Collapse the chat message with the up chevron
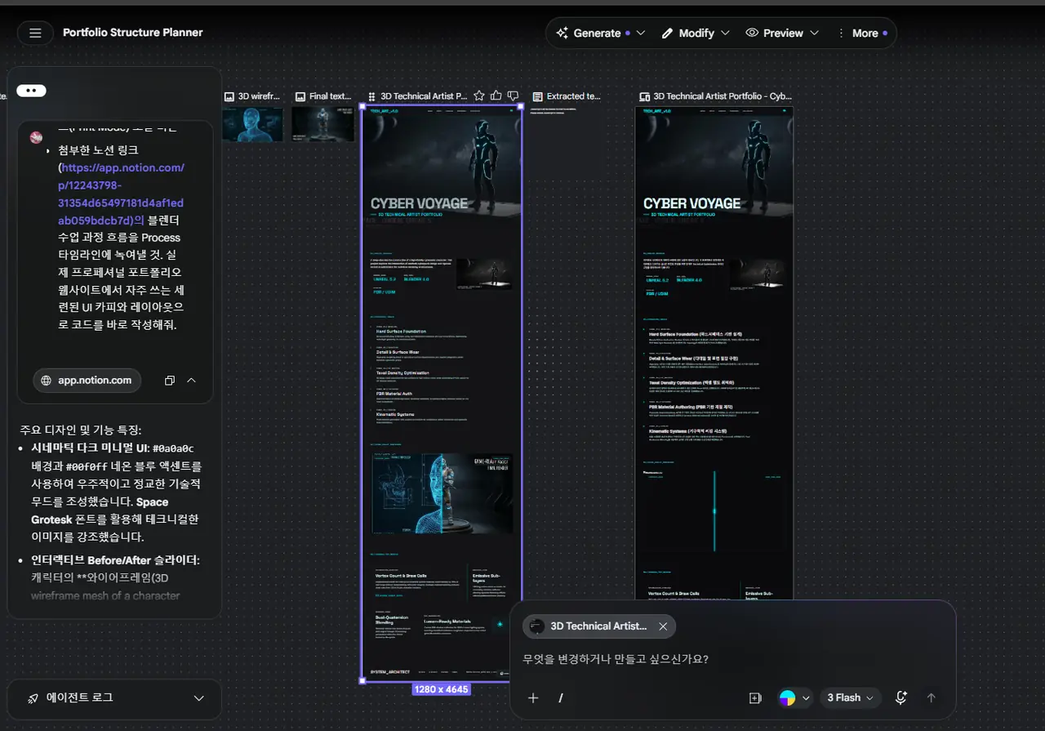 click(191, 381)
